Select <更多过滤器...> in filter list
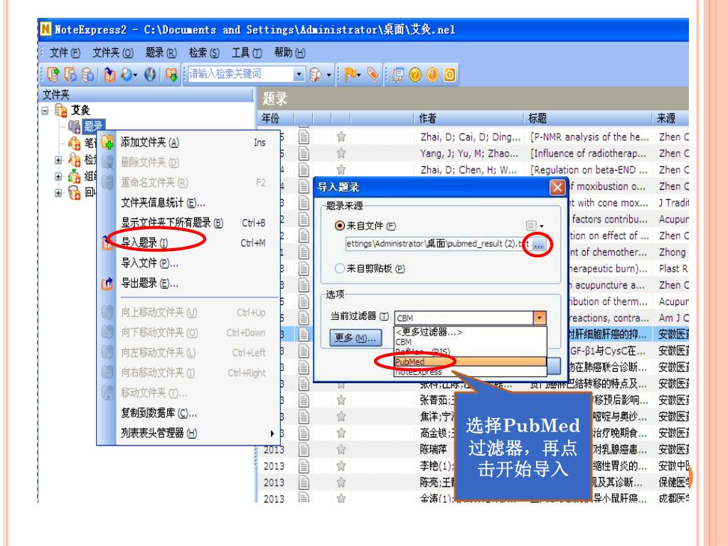Viewport: 728px width, 546px height. pos(471,332)
